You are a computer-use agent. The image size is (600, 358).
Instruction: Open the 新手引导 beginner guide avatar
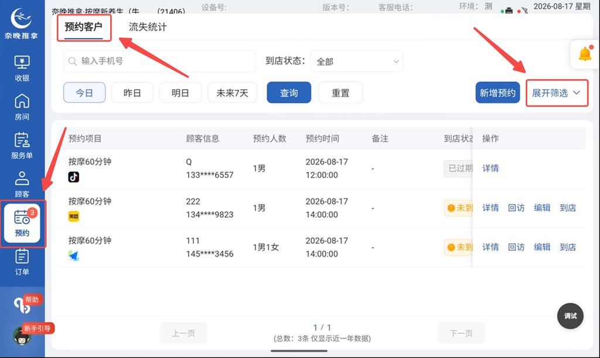[x=22, y=336]
